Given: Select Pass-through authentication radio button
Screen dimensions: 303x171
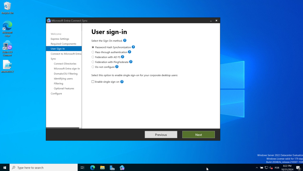Looking at the screenshot, I should (x=93, y=52).
